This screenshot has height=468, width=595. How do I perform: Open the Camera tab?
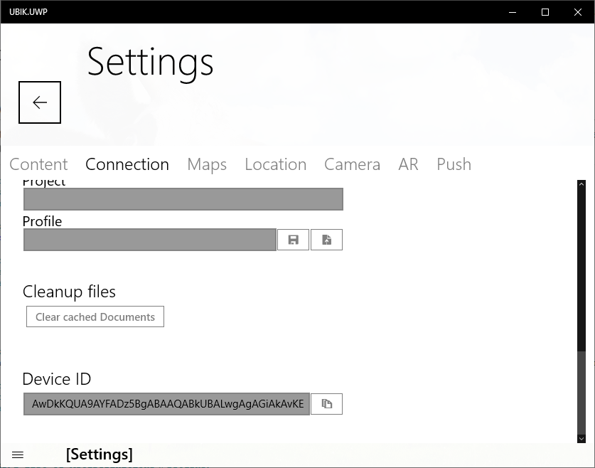coord(352,164)
